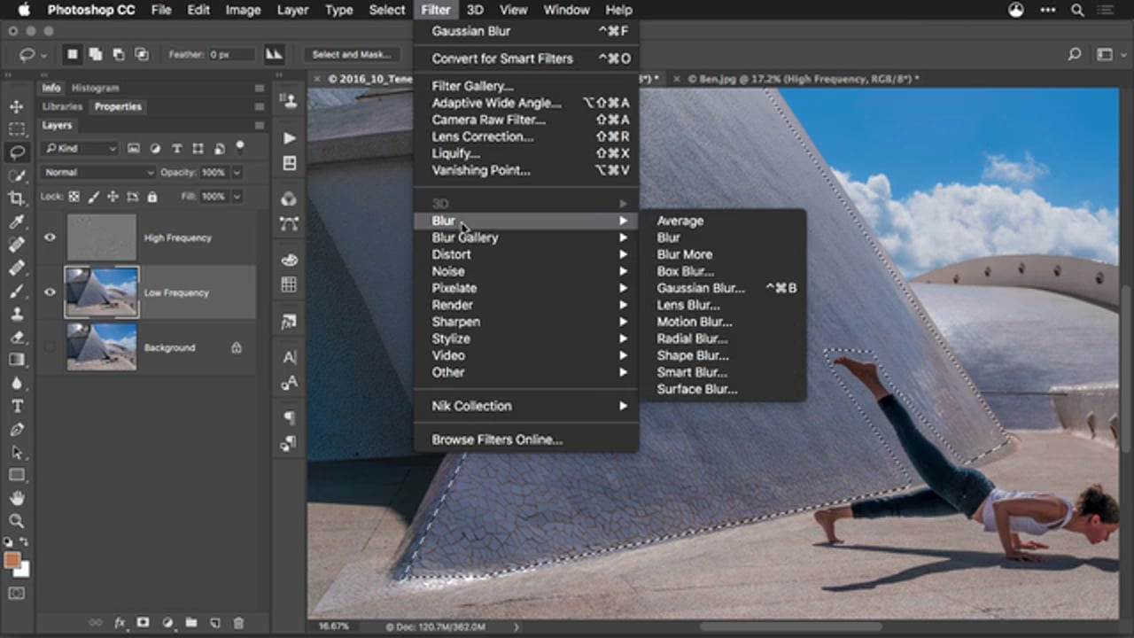Toggle lock image pixels brush icon

(x=93, y=197)
